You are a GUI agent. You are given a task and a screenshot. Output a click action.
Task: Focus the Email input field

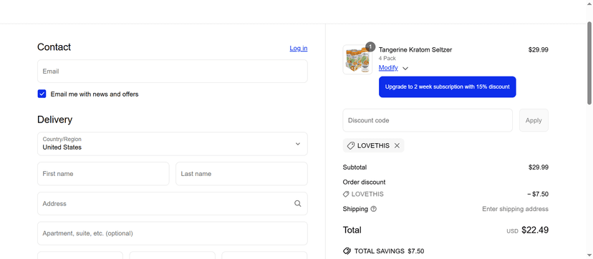click(x=173, y=72)
